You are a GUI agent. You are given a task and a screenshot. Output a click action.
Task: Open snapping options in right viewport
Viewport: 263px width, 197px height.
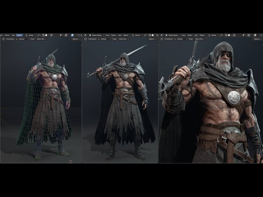(230, 35)
